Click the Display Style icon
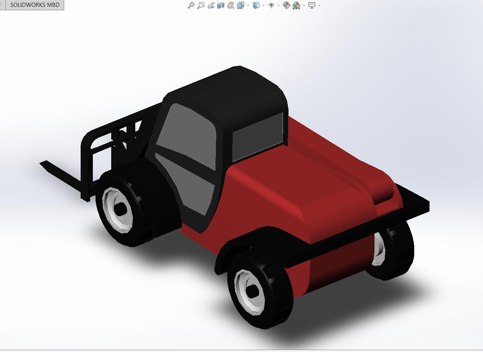 [x=256, y=5]
